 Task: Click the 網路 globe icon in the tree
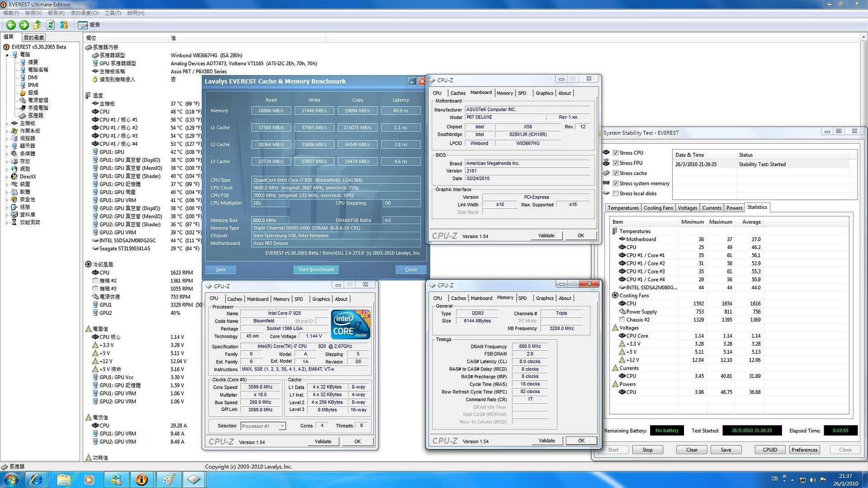14,169
